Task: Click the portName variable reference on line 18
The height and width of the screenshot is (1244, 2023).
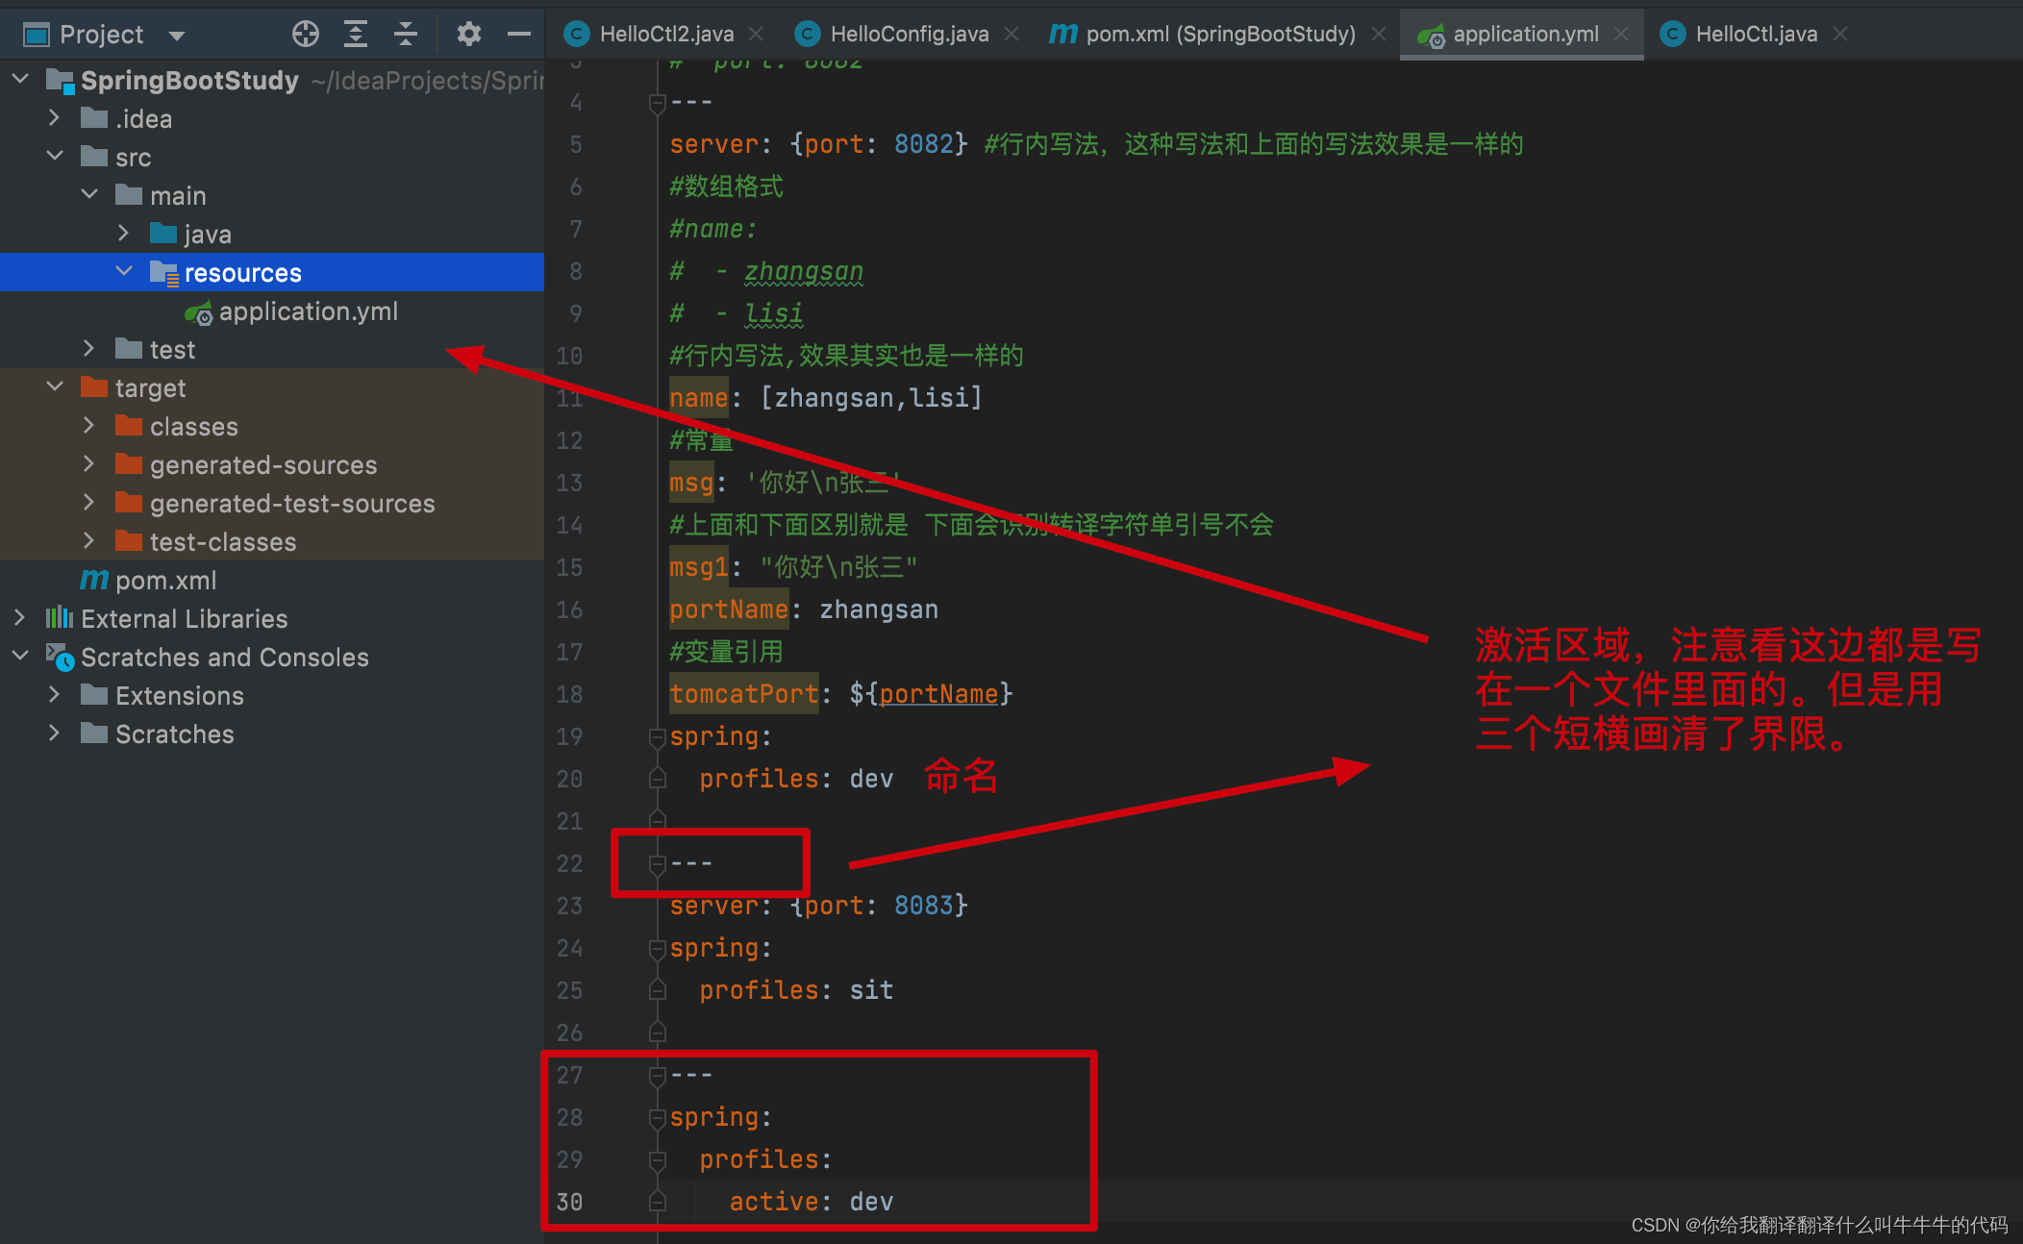Action: [x=937, y=694]
